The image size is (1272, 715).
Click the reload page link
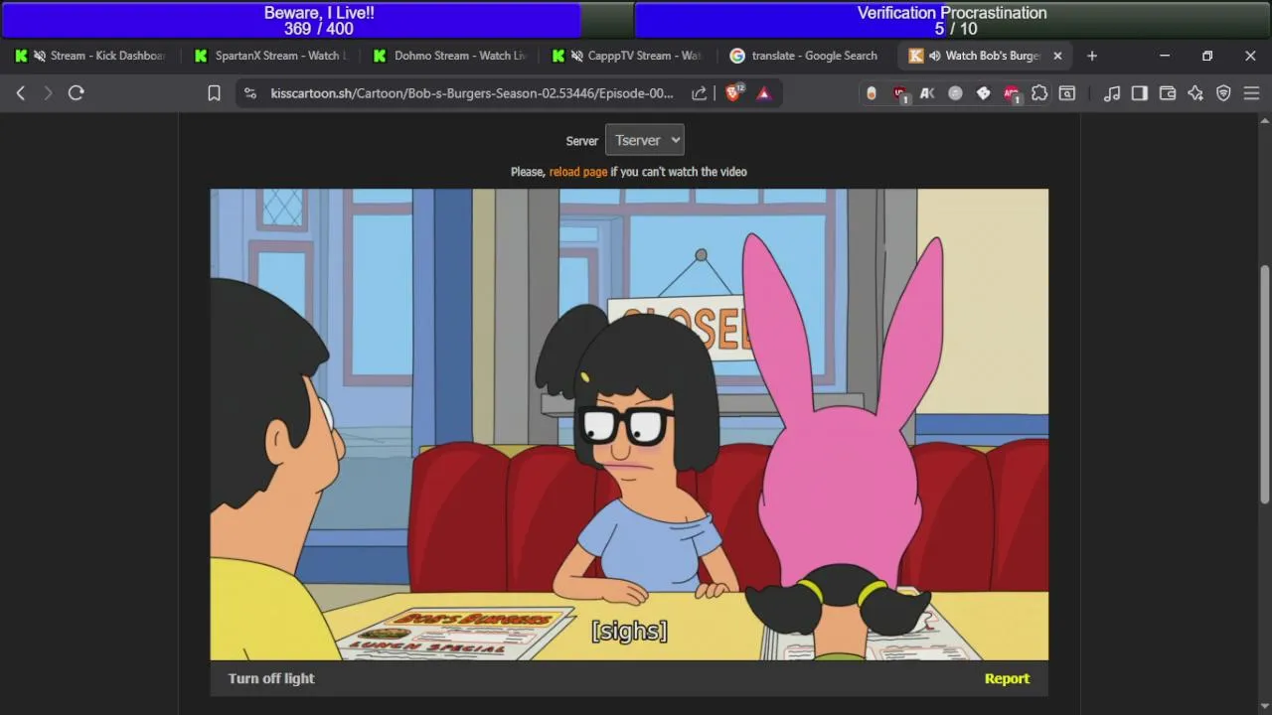[x=578, y=172]
